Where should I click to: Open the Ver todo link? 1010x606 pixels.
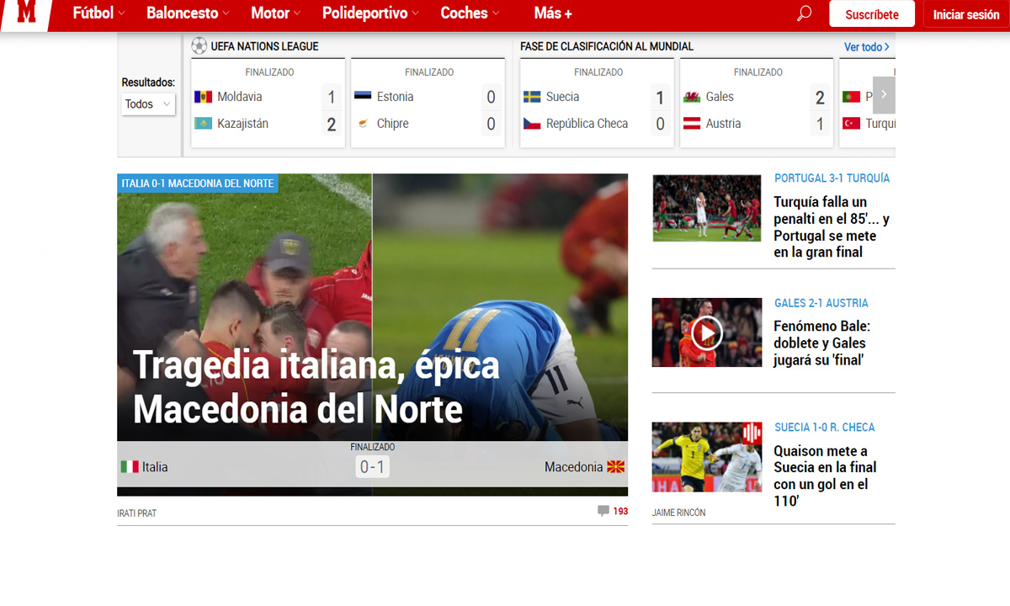coord(867,47)
